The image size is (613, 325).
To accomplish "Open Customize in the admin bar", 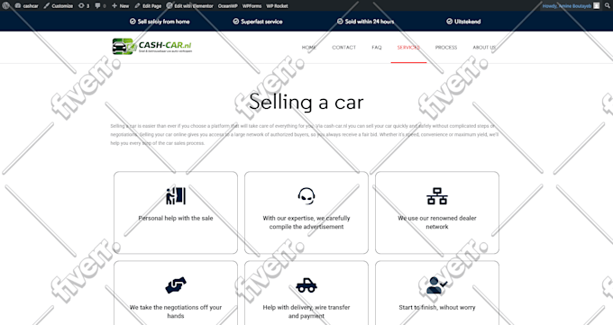I will tap(59, 6).
